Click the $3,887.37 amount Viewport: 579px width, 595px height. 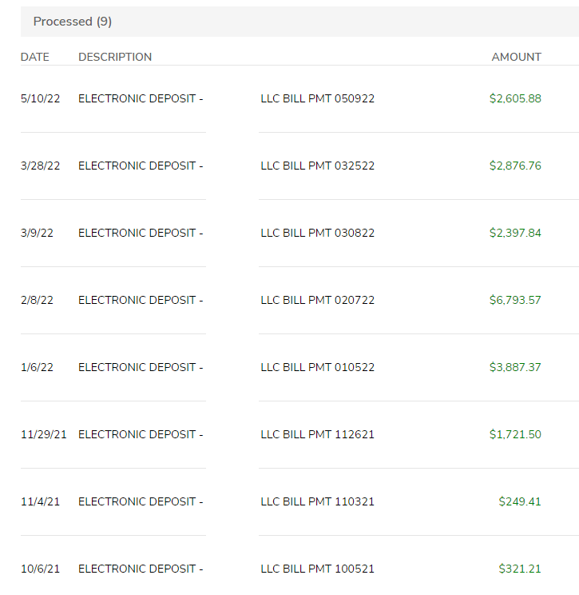515,367
